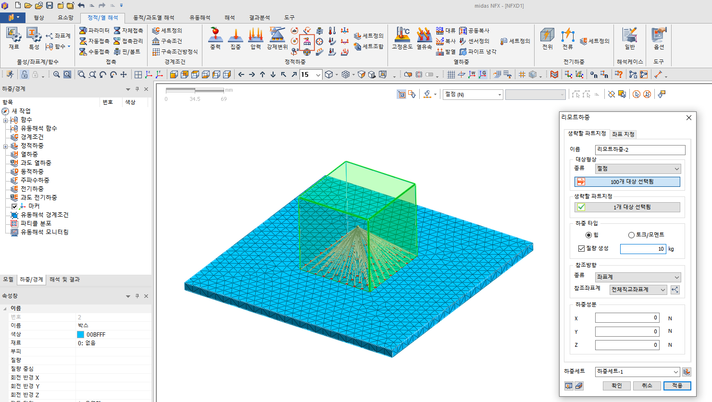Open the 종류 절점 dropdown in dialog

(638, 169)
